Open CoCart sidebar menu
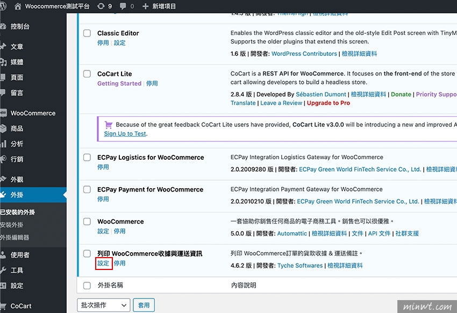Viewport: 457px width, 313px height. (21, 306)
